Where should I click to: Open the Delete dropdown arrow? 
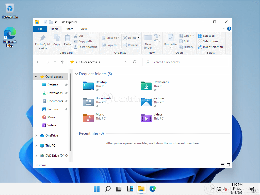[138, 37]
